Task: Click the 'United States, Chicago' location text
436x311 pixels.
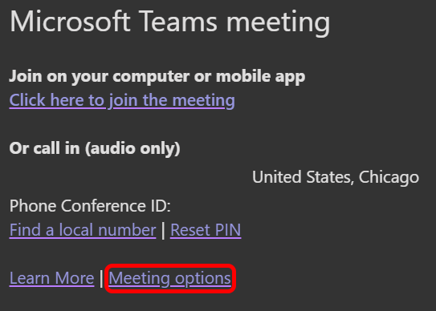Action: [x=336, y=177]
